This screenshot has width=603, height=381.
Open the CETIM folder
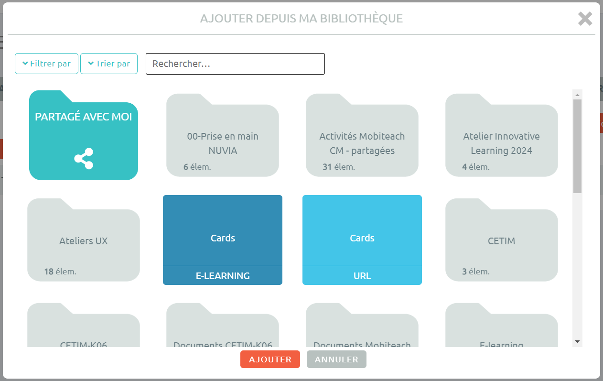pos(502,240)
